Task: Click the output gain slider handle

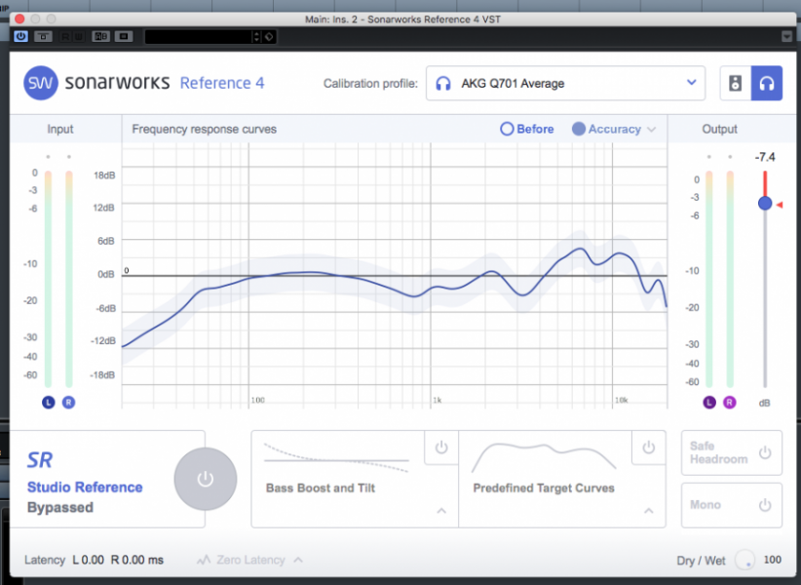Action: click(x=765, y=204)
